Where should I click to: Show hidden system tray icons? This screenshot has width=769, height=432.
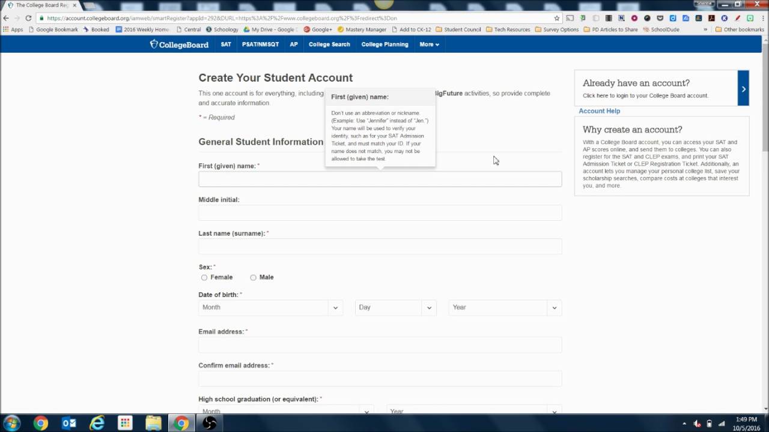(684, 424)
